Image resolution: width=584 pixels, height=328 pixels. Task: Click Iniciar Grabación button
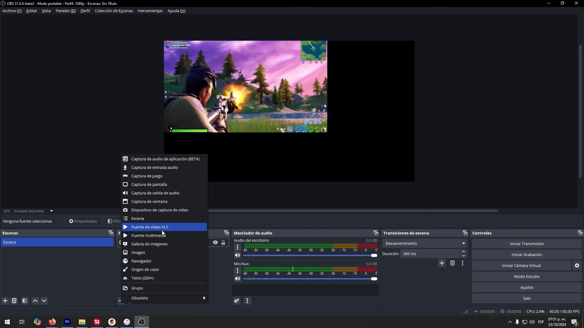coord(527,255)
